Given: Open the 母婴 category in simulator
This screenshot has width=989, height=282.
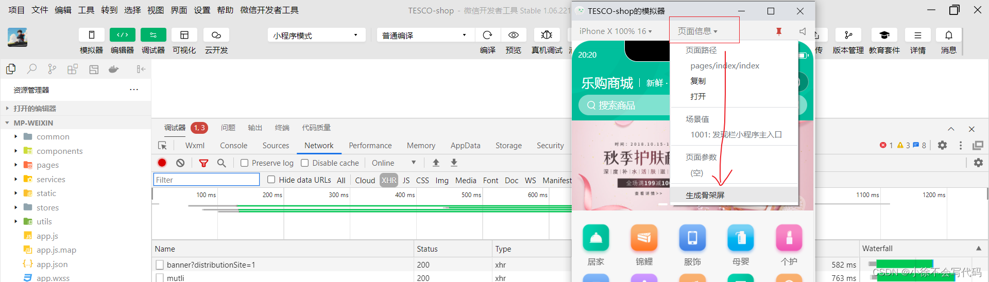Looking at the screenshot, I should pyautogui.click(x=741, y=245).
